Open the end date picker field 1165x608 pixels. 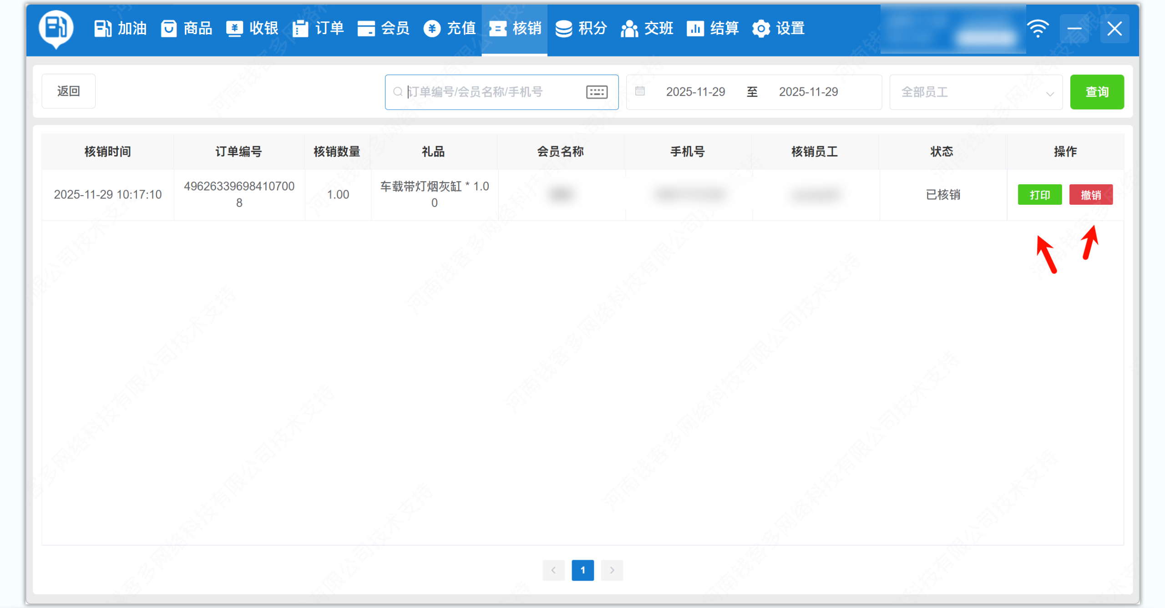coord(808,92)
